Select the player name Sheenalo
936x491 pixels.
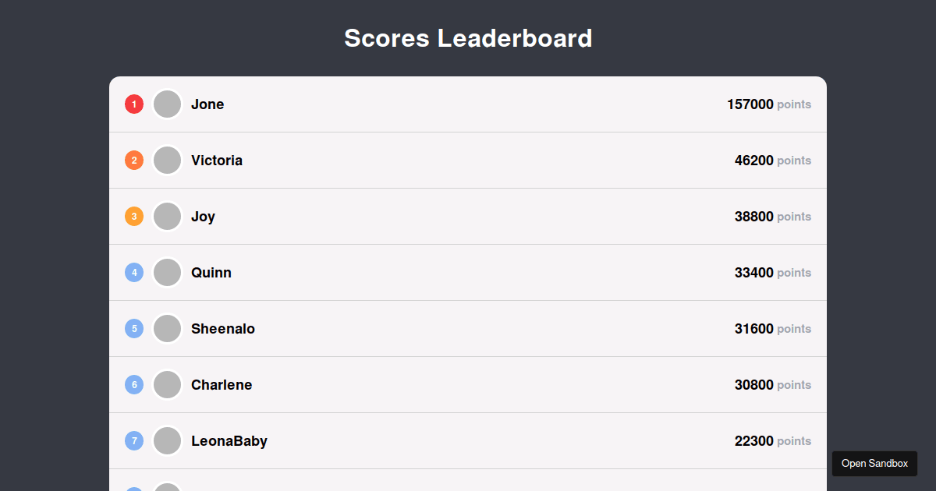tap(223, 328)
